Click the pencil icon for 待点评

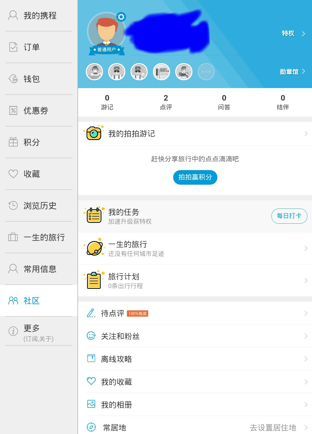91,313
